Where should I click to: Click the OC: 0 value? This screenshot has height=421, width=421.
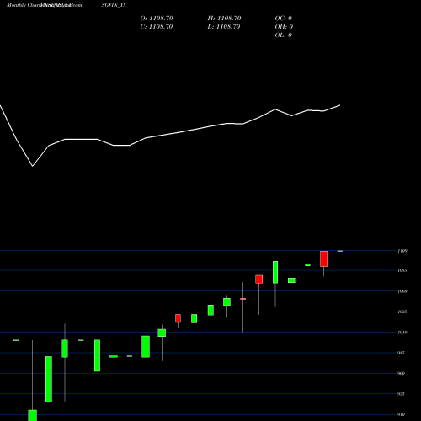click(x=284, y=19)
